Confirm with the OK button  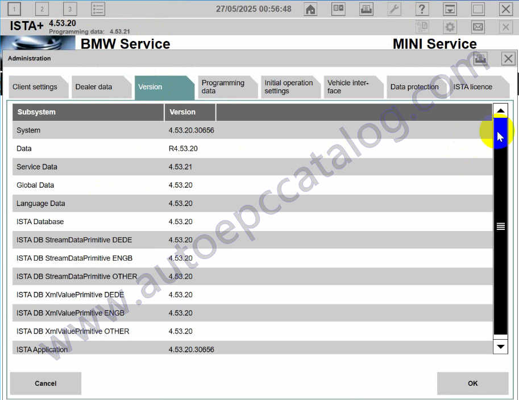pyautogui.click(x=472, y=383)
